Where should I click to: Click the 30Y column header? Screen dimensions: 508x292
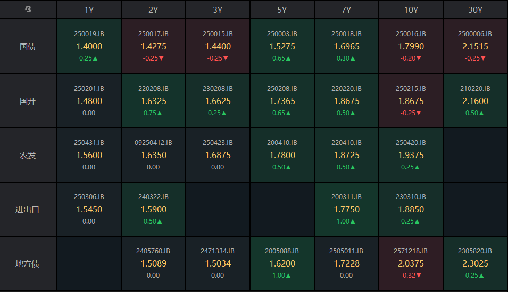475,10
